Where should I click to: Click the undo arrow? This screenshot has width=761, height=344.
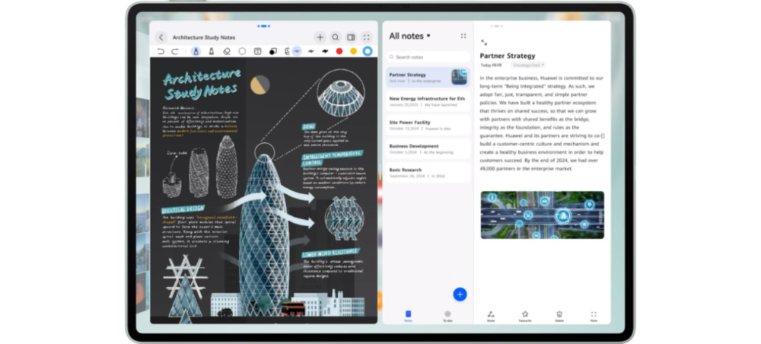coord(161,51)
